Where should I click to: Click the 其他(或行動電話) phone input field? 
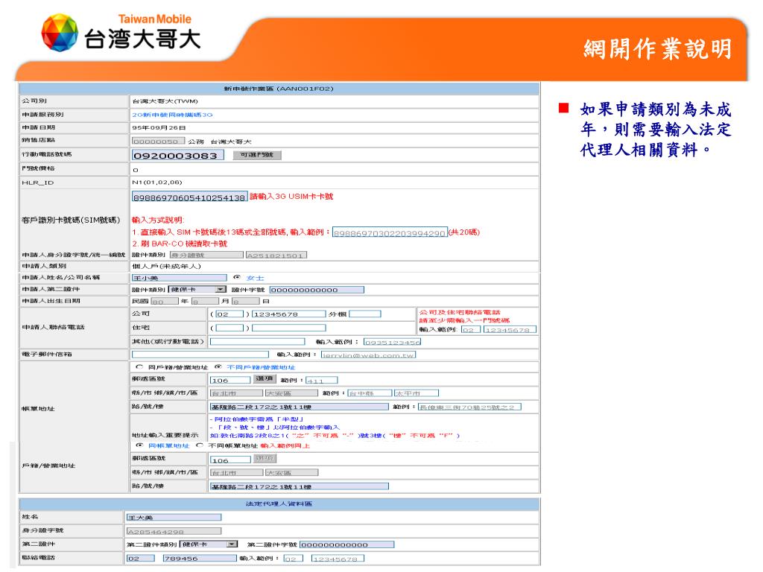click(x=257, y=341)
